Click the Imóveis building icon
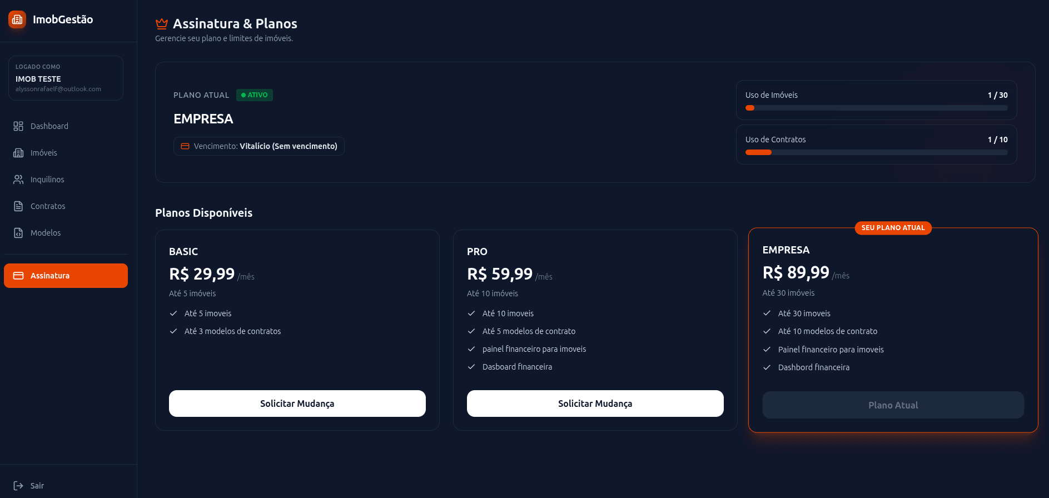This screenshot has width=1049, height=498. click(x=18, y=153)
